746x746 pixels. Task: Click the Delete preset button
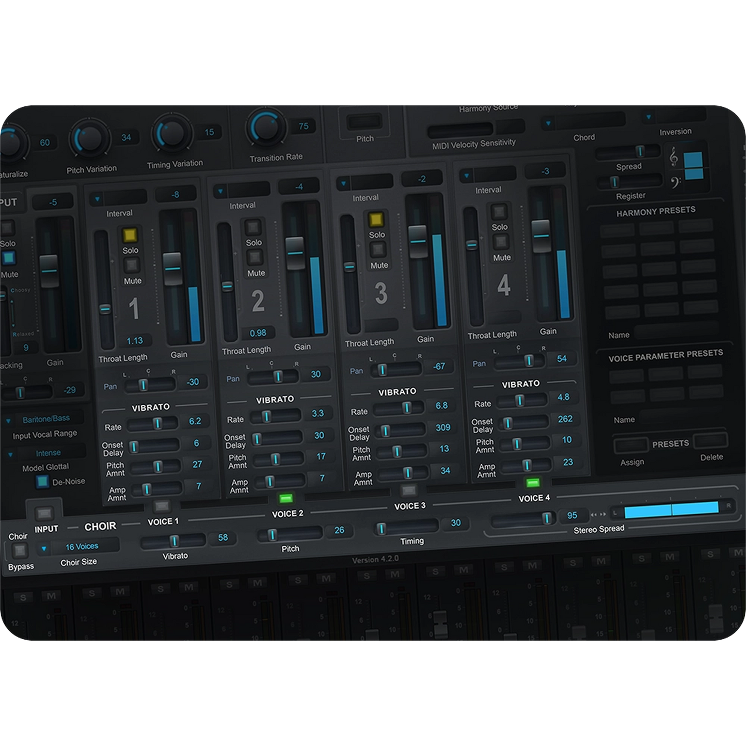[x=710, y=441]
